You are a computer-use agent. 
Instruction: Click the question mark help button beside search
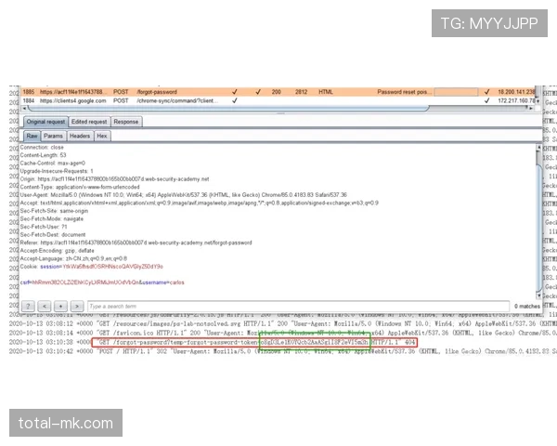pyautogui.click(x=28, y=306)
